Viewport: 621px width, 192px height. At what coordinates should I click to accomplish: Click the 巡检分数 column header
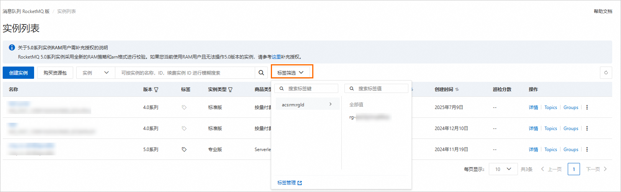[x=502, y=89]
